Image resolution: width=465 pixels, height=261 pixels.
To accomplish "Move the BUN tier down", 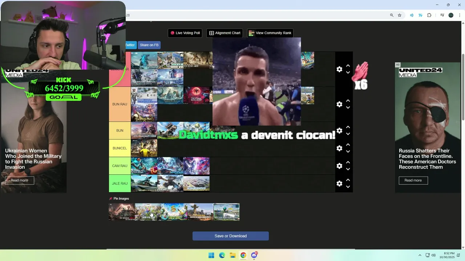I will [x=348, y=134].
